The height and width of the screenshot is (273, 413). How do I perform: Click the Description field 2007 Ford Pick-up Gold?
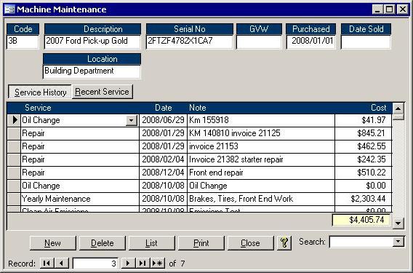(92, 42)
